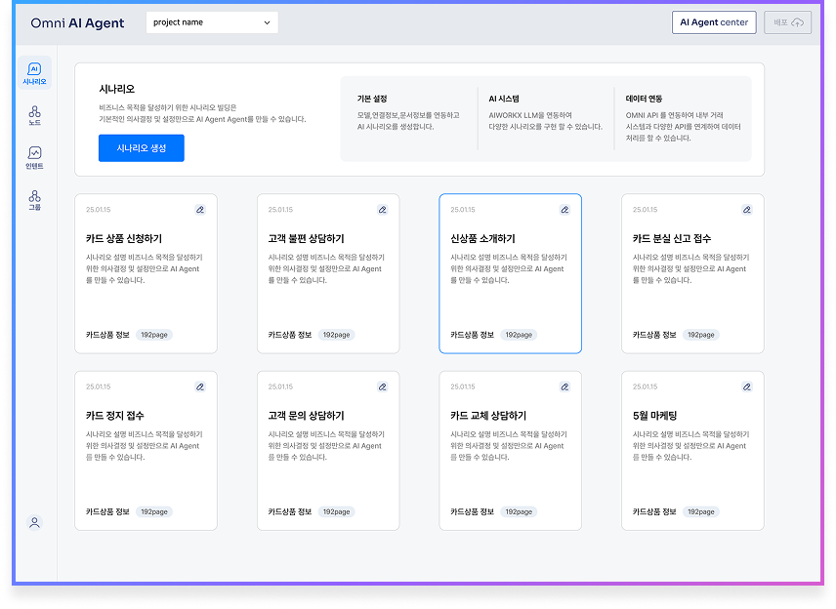The image size is (836, 609).
Task: Click 192page tag on 카드 분실 신고 접수 card
Action: point(701,335)
